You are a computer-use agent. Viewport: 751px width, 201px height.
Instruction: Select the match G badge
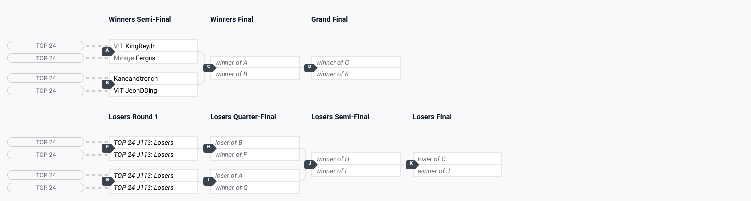(107, 181)
